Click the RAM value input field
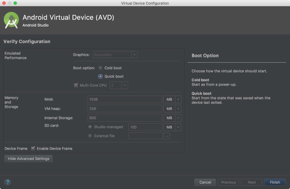The width and height of the screenshot is (290, 189). [125, 99]
